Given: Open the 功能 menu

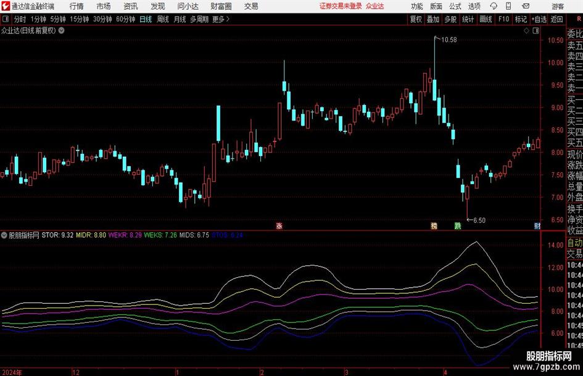Looking at the screenshot, I should 417,6.
